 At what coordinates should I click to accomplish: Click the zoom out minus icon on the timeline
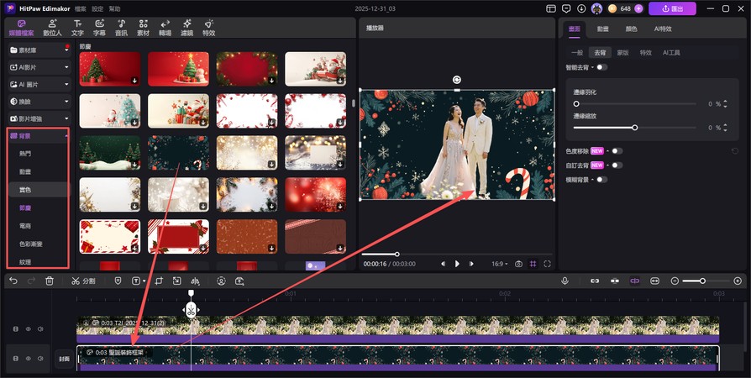click(x=675, y=281)
